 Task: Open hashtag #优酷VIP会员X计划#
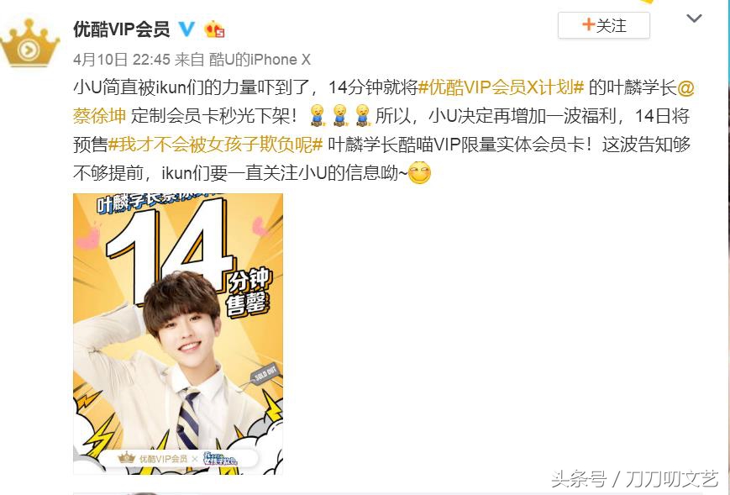[x=501, y=87]
